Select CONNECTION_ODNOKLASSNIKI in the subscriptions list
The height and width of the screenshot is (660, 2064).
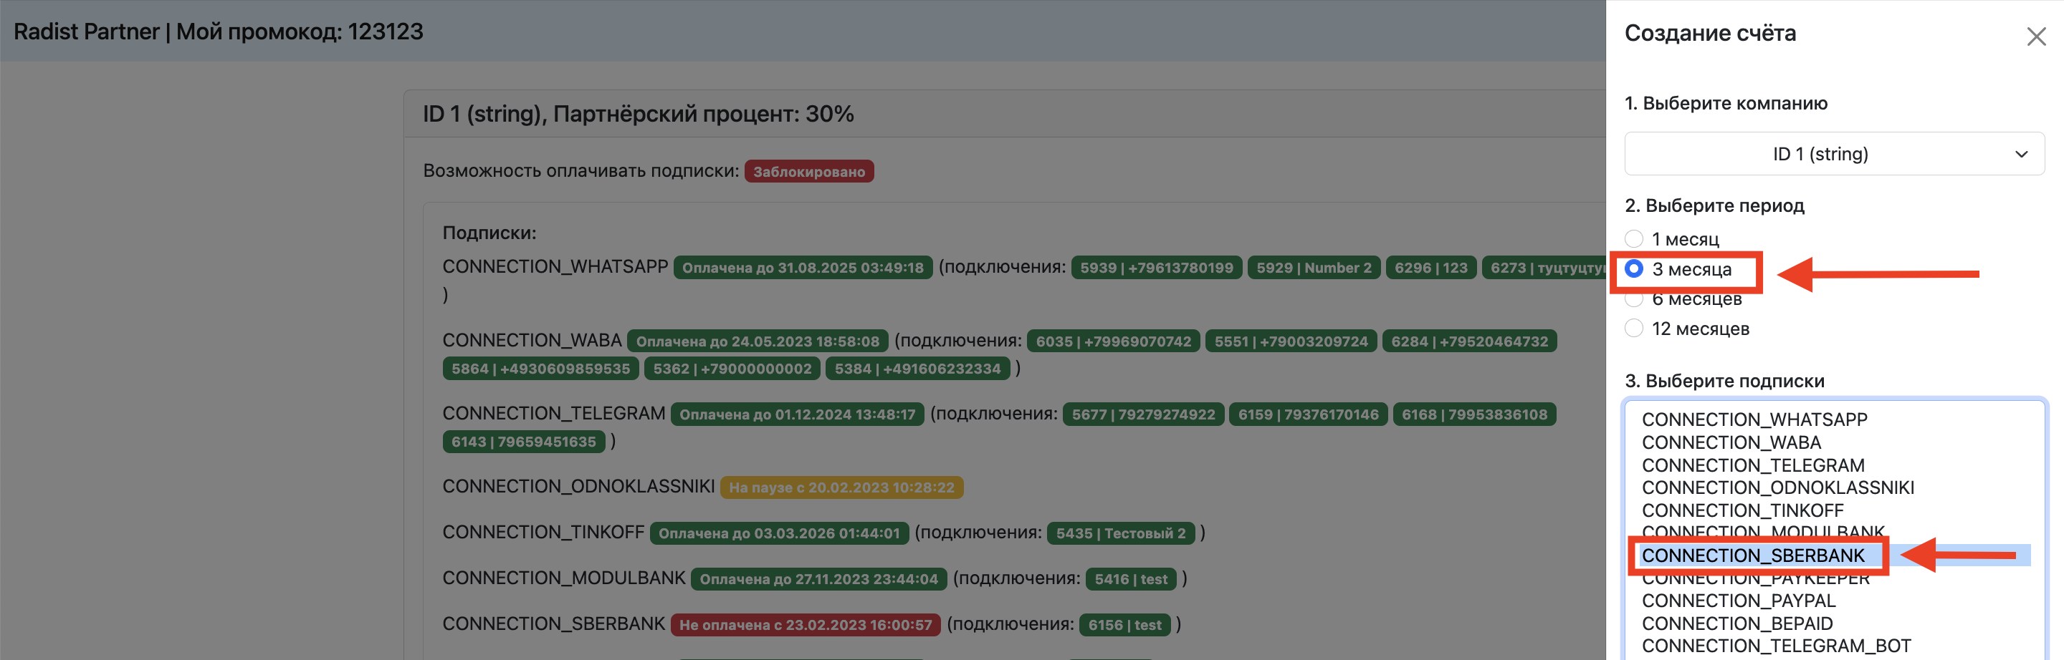1777,487
